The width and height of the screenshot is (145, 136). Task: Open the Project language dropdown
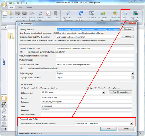[x=132, y=73]
